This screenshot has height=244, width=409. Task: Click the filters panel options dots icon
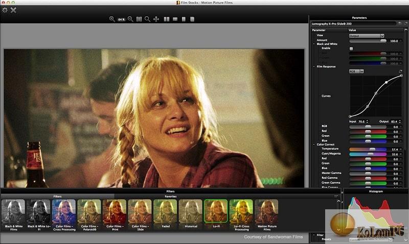click(x=336, y=197)
